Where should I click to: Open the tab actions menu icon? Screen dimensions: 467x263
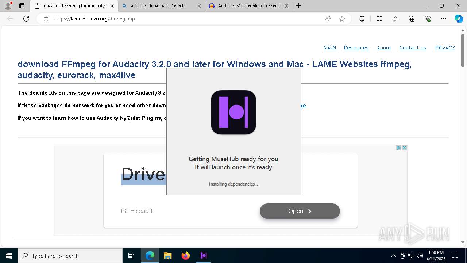(x=22, y=6)
